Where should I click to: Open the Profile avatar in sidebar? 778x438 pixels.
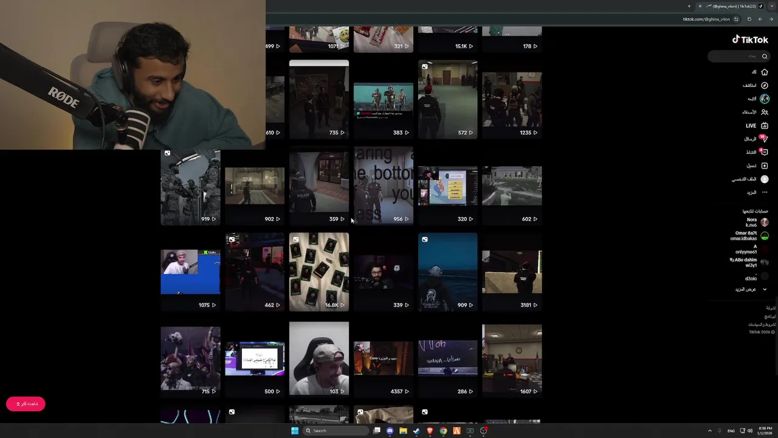[765, 179]
